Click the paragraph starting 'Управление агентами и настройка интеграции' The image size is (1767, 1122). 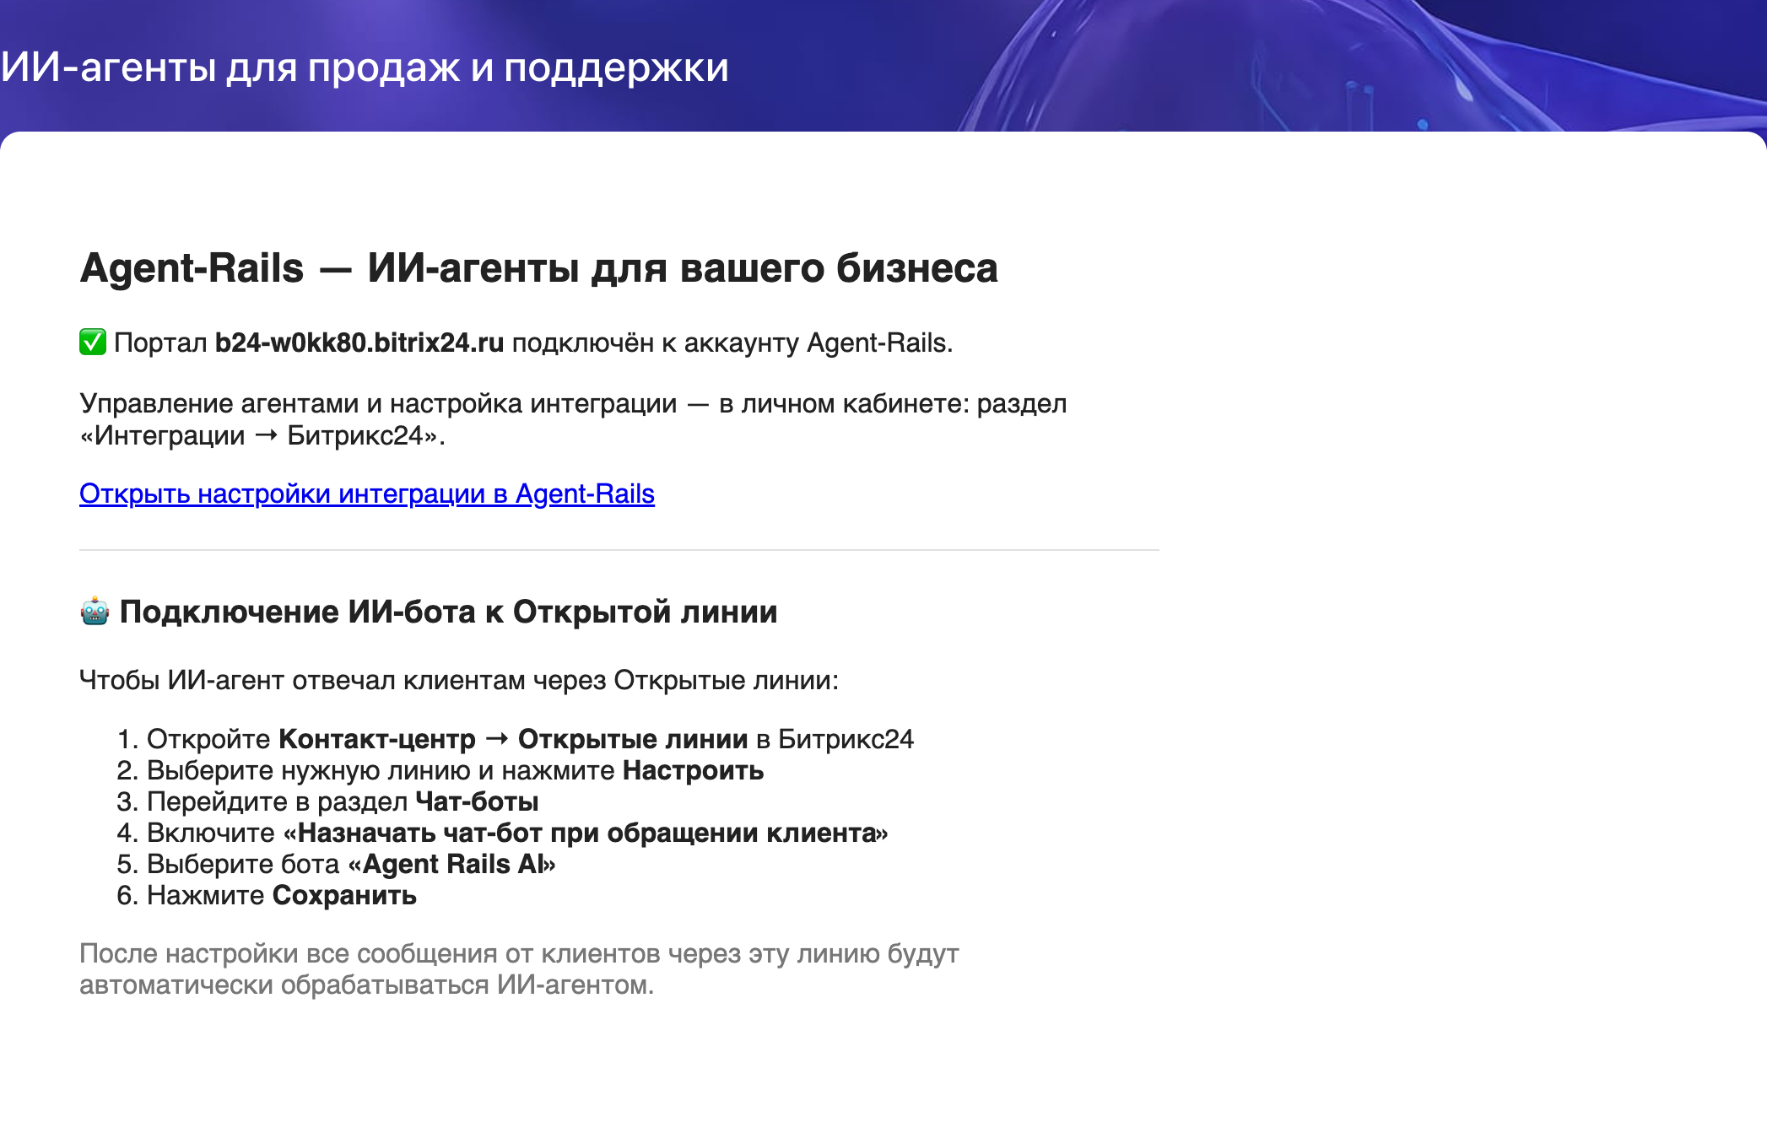click(x=573, y=419)
